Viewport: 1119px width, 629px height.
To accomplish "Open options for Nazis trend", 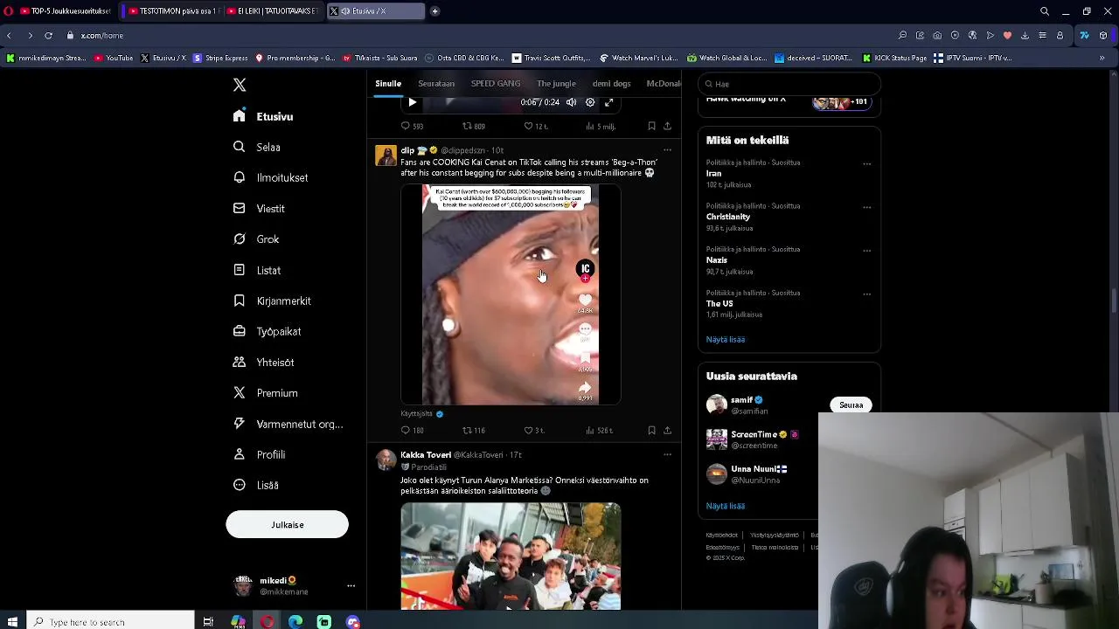I will click(866, 250).
